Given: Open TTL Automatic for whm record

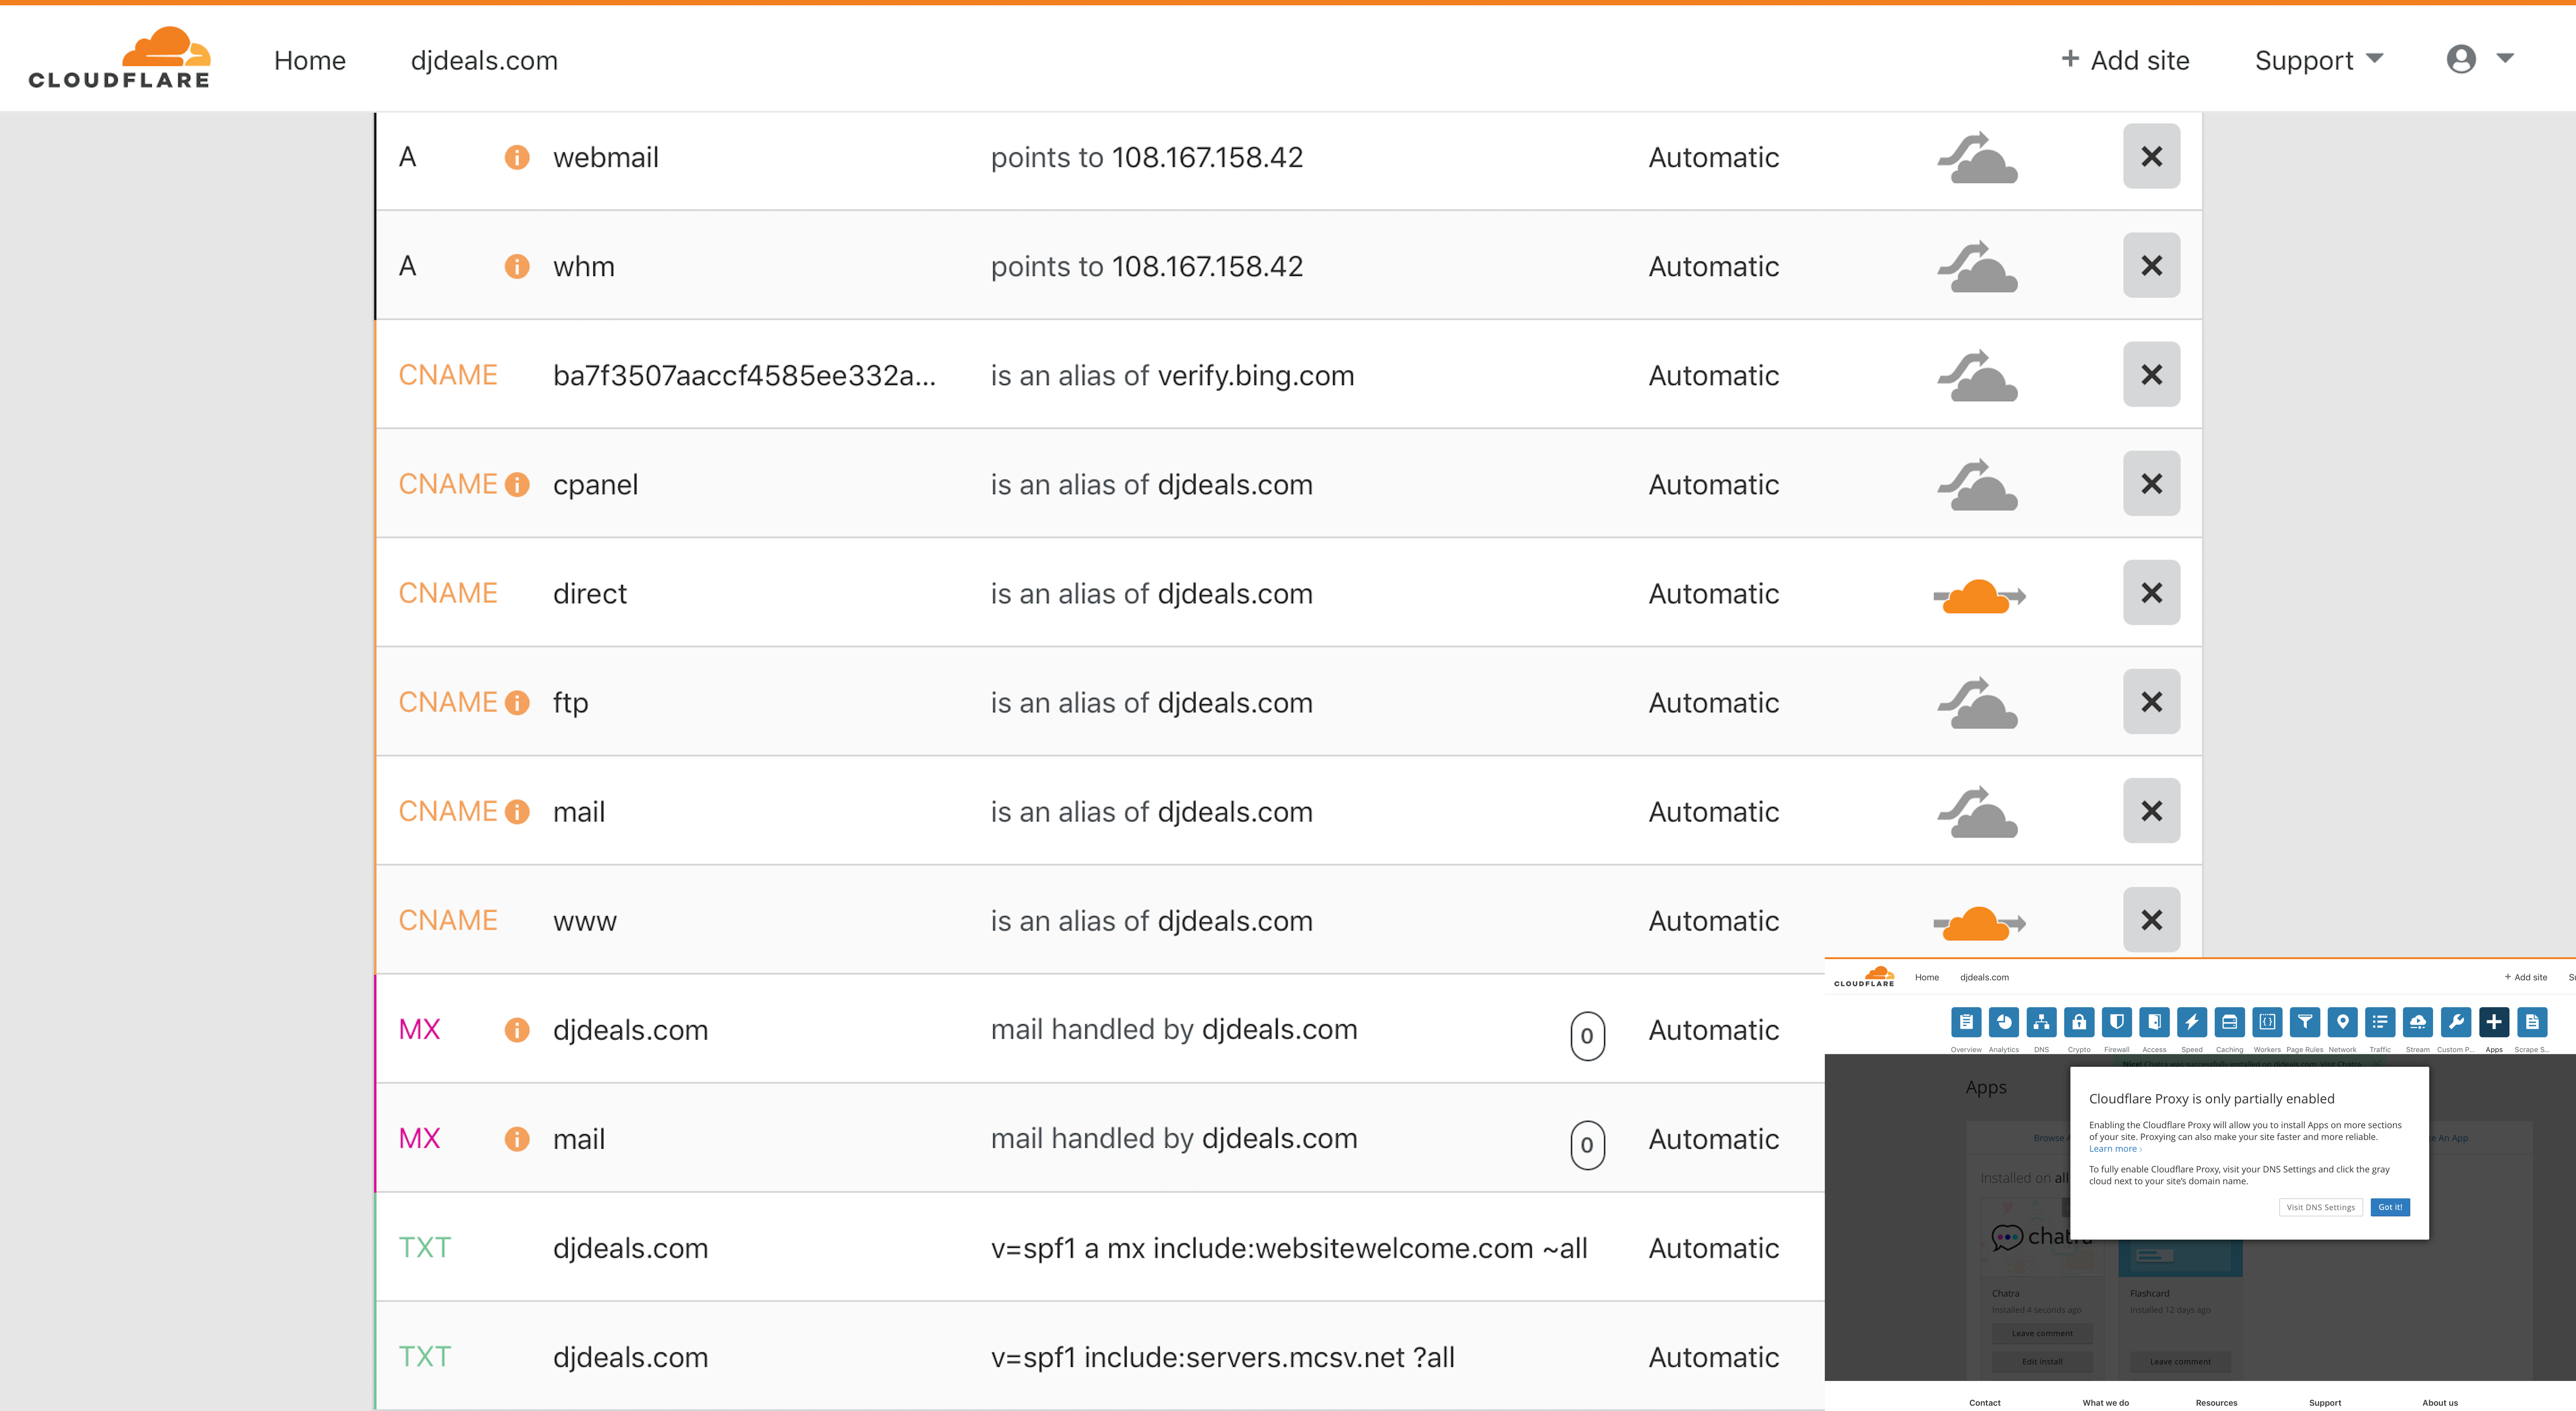Looking at the screenshot, I should [x=1713, y=266].
